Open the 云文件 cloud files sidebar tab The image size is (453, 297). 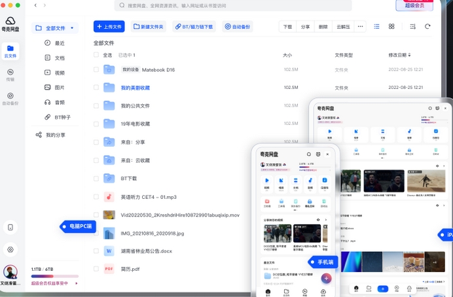(10, 51)
